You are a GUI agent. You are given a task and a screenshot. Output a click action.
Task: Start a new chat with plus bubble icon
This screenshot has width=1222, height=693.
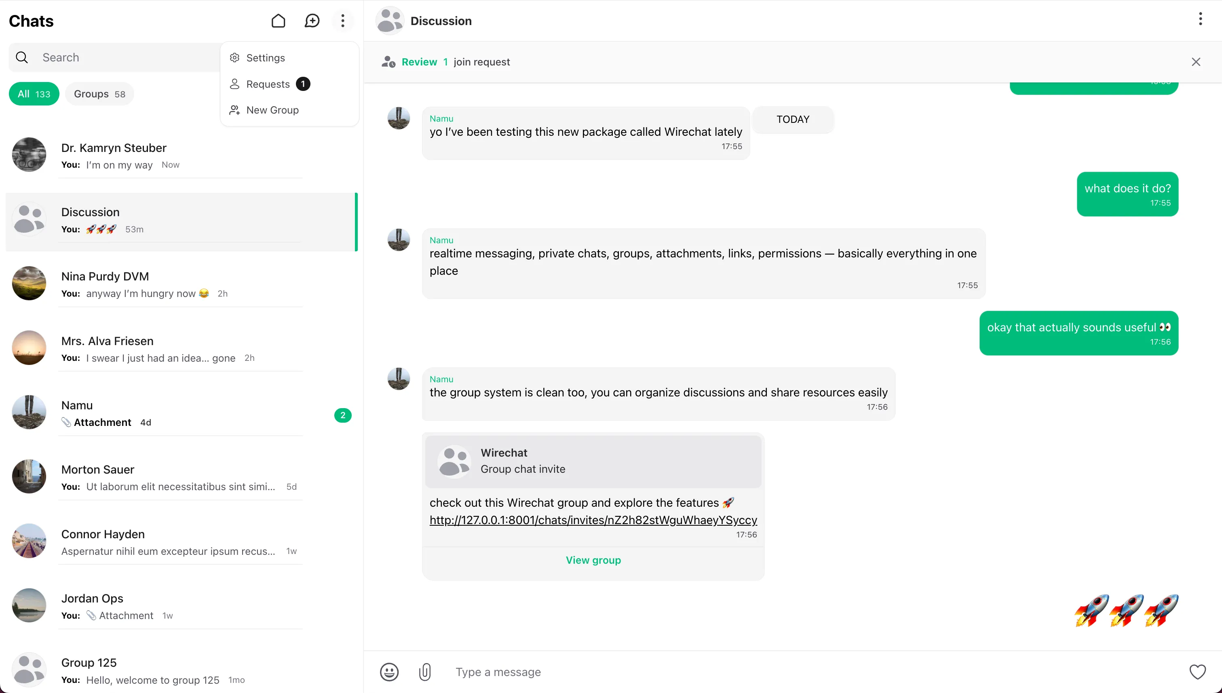[x=312, y=21]
